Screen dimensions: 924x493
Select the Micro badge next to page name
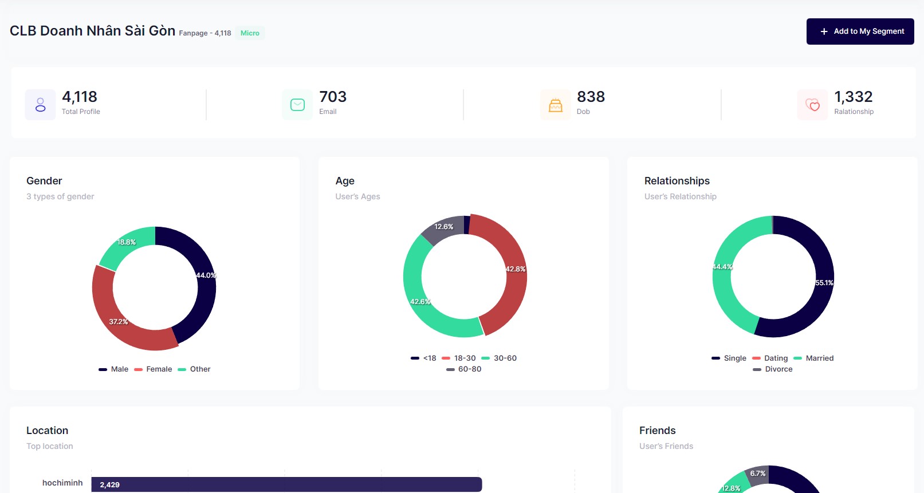point(250,33)
